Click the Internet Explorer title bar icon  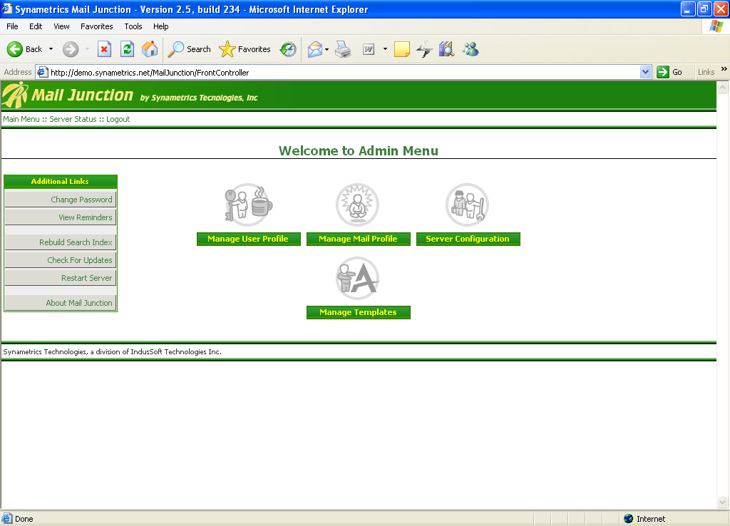point(7,9)
